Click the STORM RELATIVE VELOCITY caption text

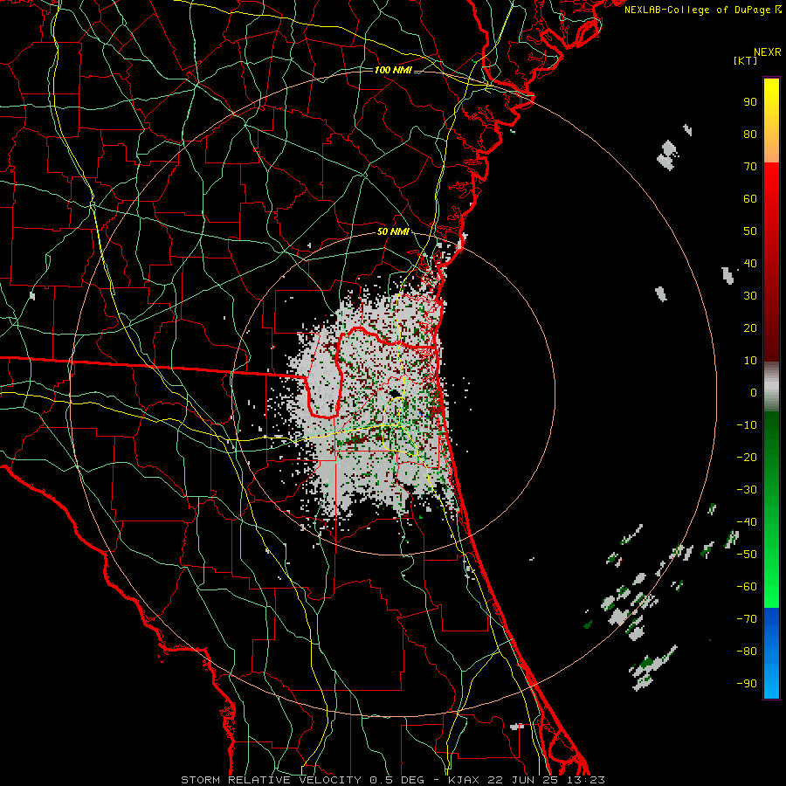[x=271, y=780]
